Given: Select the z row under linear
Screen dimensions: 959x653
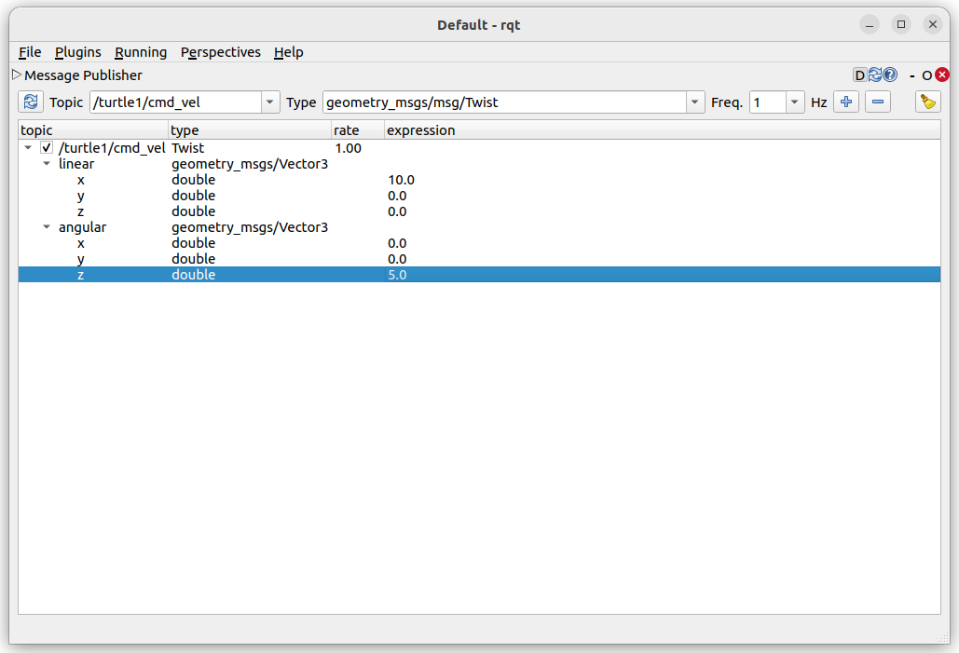Looking at the screenshot, I should [479, 211].
